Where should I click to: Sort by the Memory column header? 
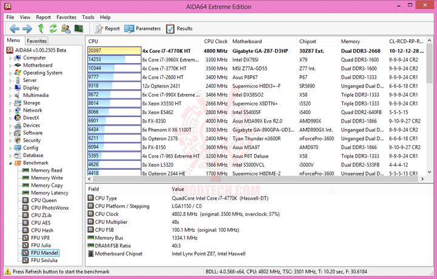click(x=362, y=41)
